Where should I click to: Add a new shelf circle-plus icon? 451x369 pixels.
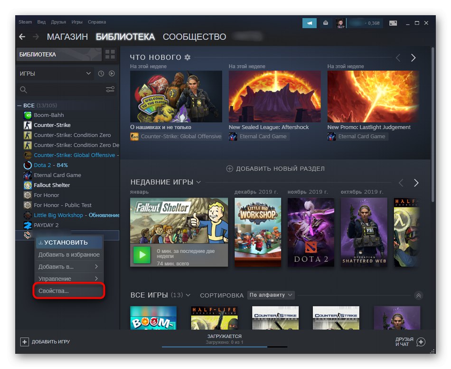(229, 169)
